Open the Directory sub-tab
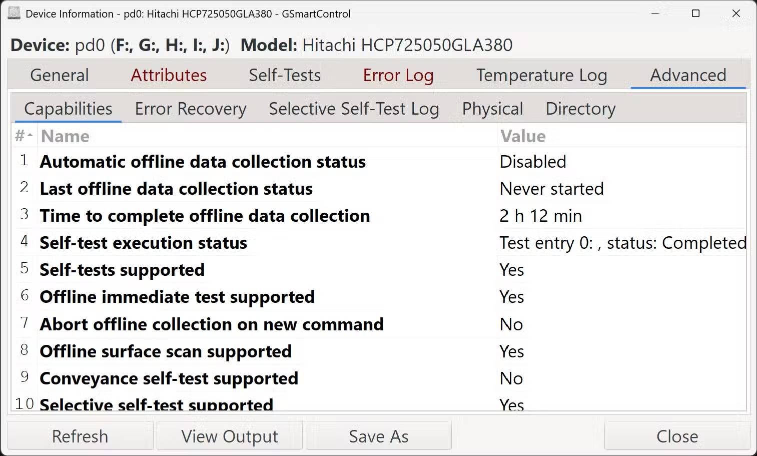757x456 pixels. [580, 109]
